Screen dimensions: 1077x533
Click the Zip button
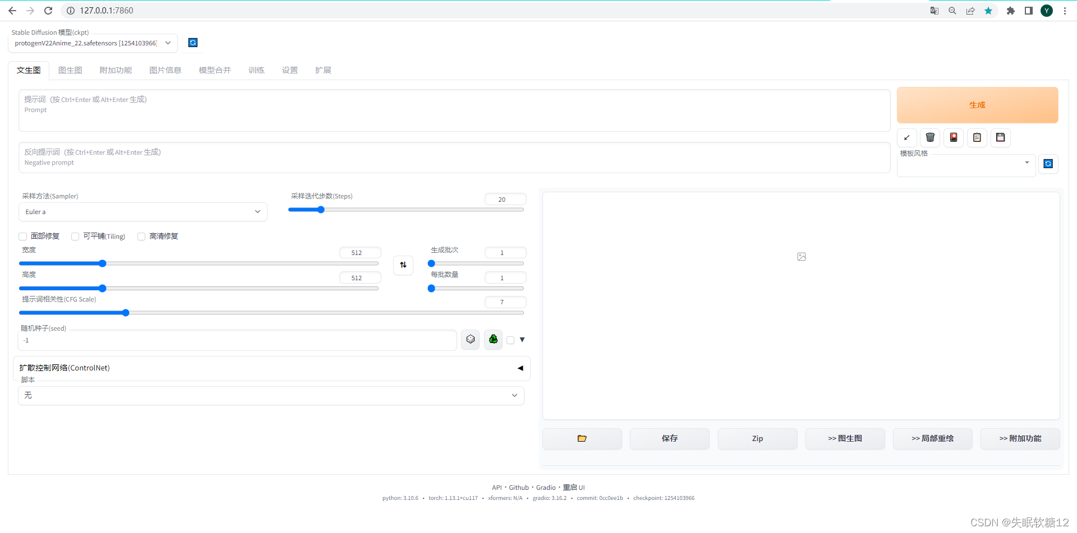coord(758,438)
